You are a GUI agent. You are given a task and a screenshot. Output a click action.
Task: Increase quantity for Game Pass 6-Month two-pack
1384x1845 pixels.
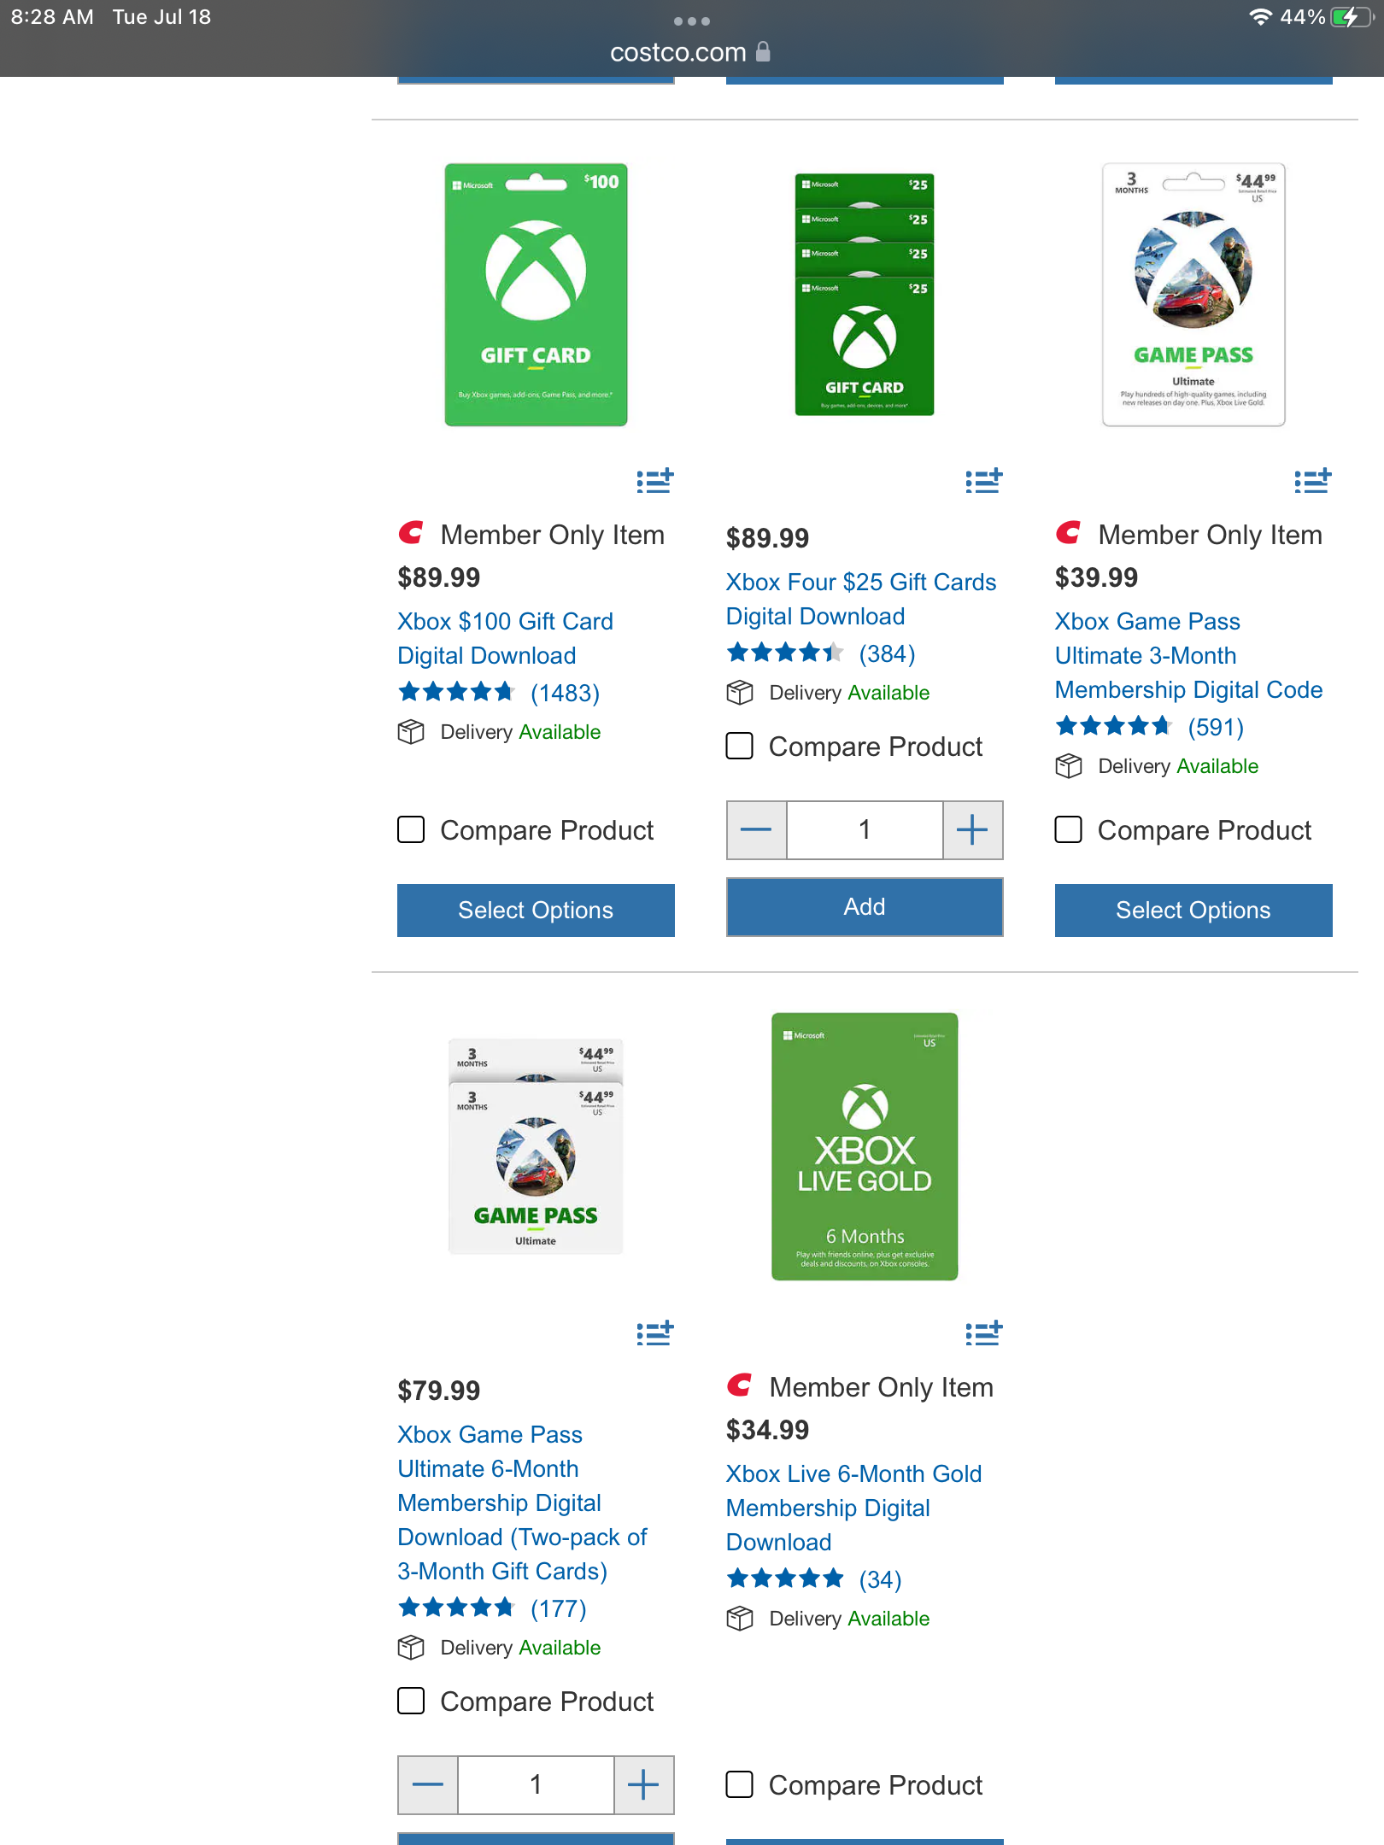point(643,1784)
